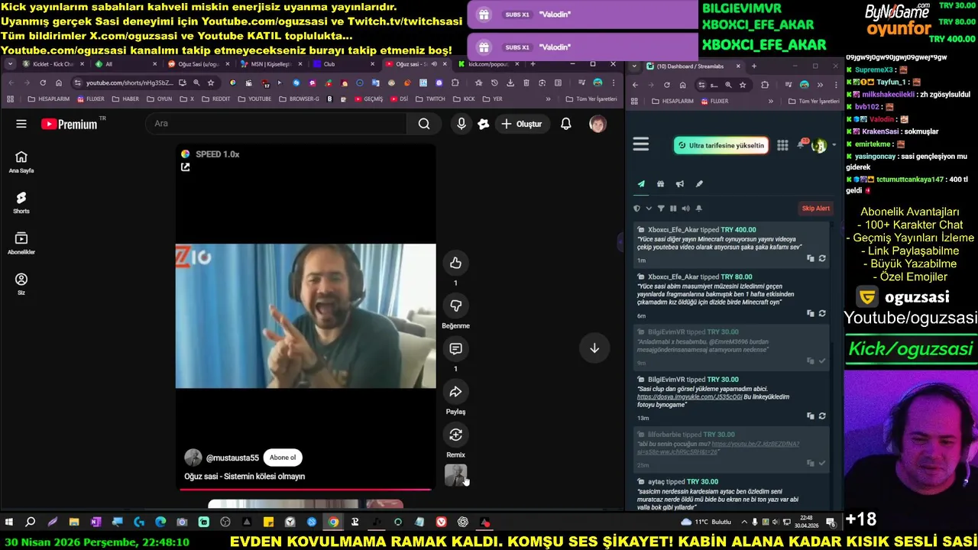The width and height of the screenshot is (978, 550).
Task: Replay the TRY 400.00 tip alert
Action: coord(822,259)
